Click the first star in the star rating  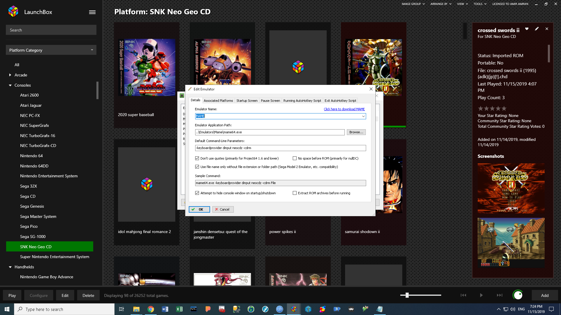[x=480, y=108]
